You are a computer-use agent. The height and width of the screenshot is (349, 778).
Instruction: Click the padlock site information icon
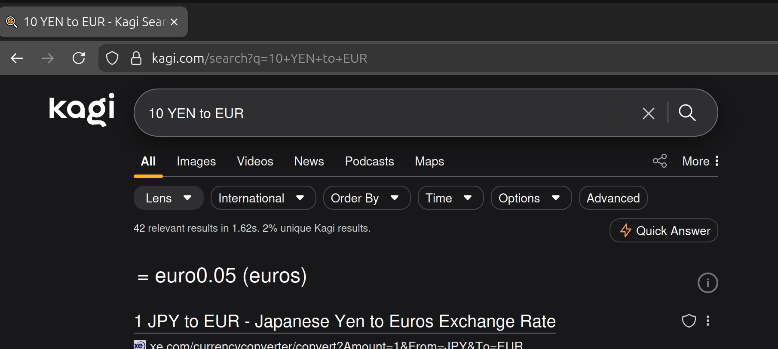[x=136, y=58]
